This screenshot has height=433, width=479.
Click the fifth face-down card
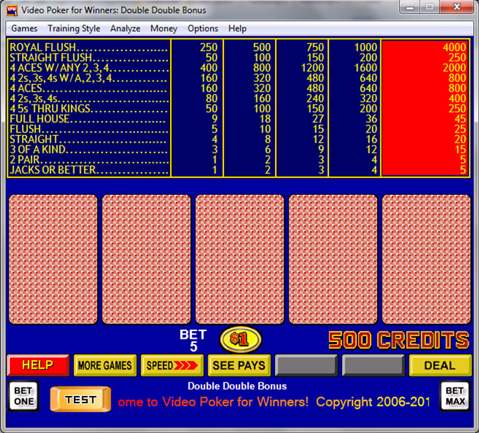426,260
